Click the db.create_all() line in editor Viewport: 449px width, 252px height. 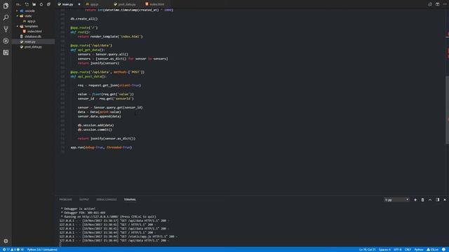(84, 19)
